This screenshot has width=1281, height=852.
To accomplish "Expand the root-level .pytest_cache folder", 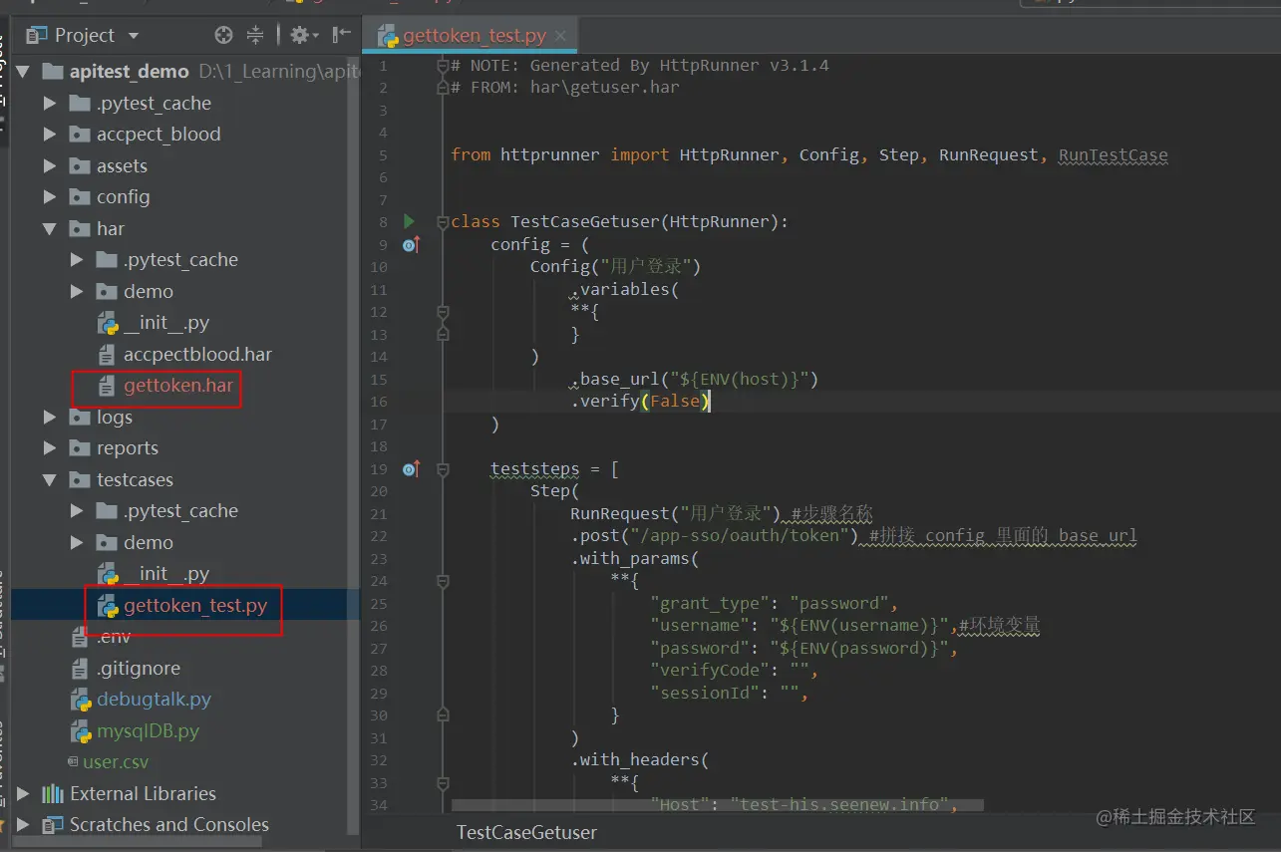I will pos(50,104).
